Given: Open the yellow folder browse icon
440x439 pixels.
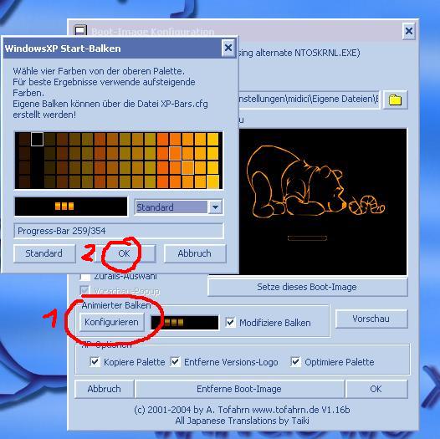Looking at the screenshot, I should tap(395, 100).
